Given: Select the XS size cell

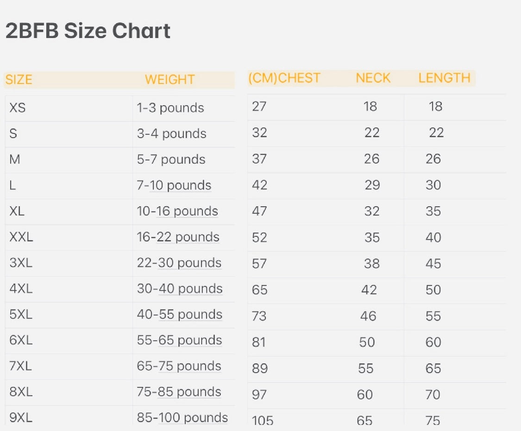Looking at the screenshot, I should [x=18, y=108].
